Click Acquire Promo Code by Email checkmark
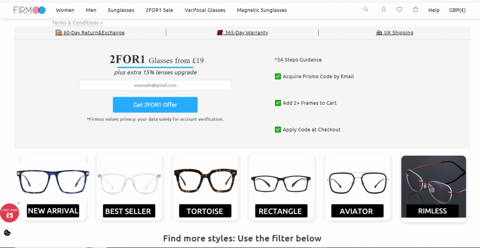This screenshot has width=480, height=248. pyautogui.click(x=278, y=77)
